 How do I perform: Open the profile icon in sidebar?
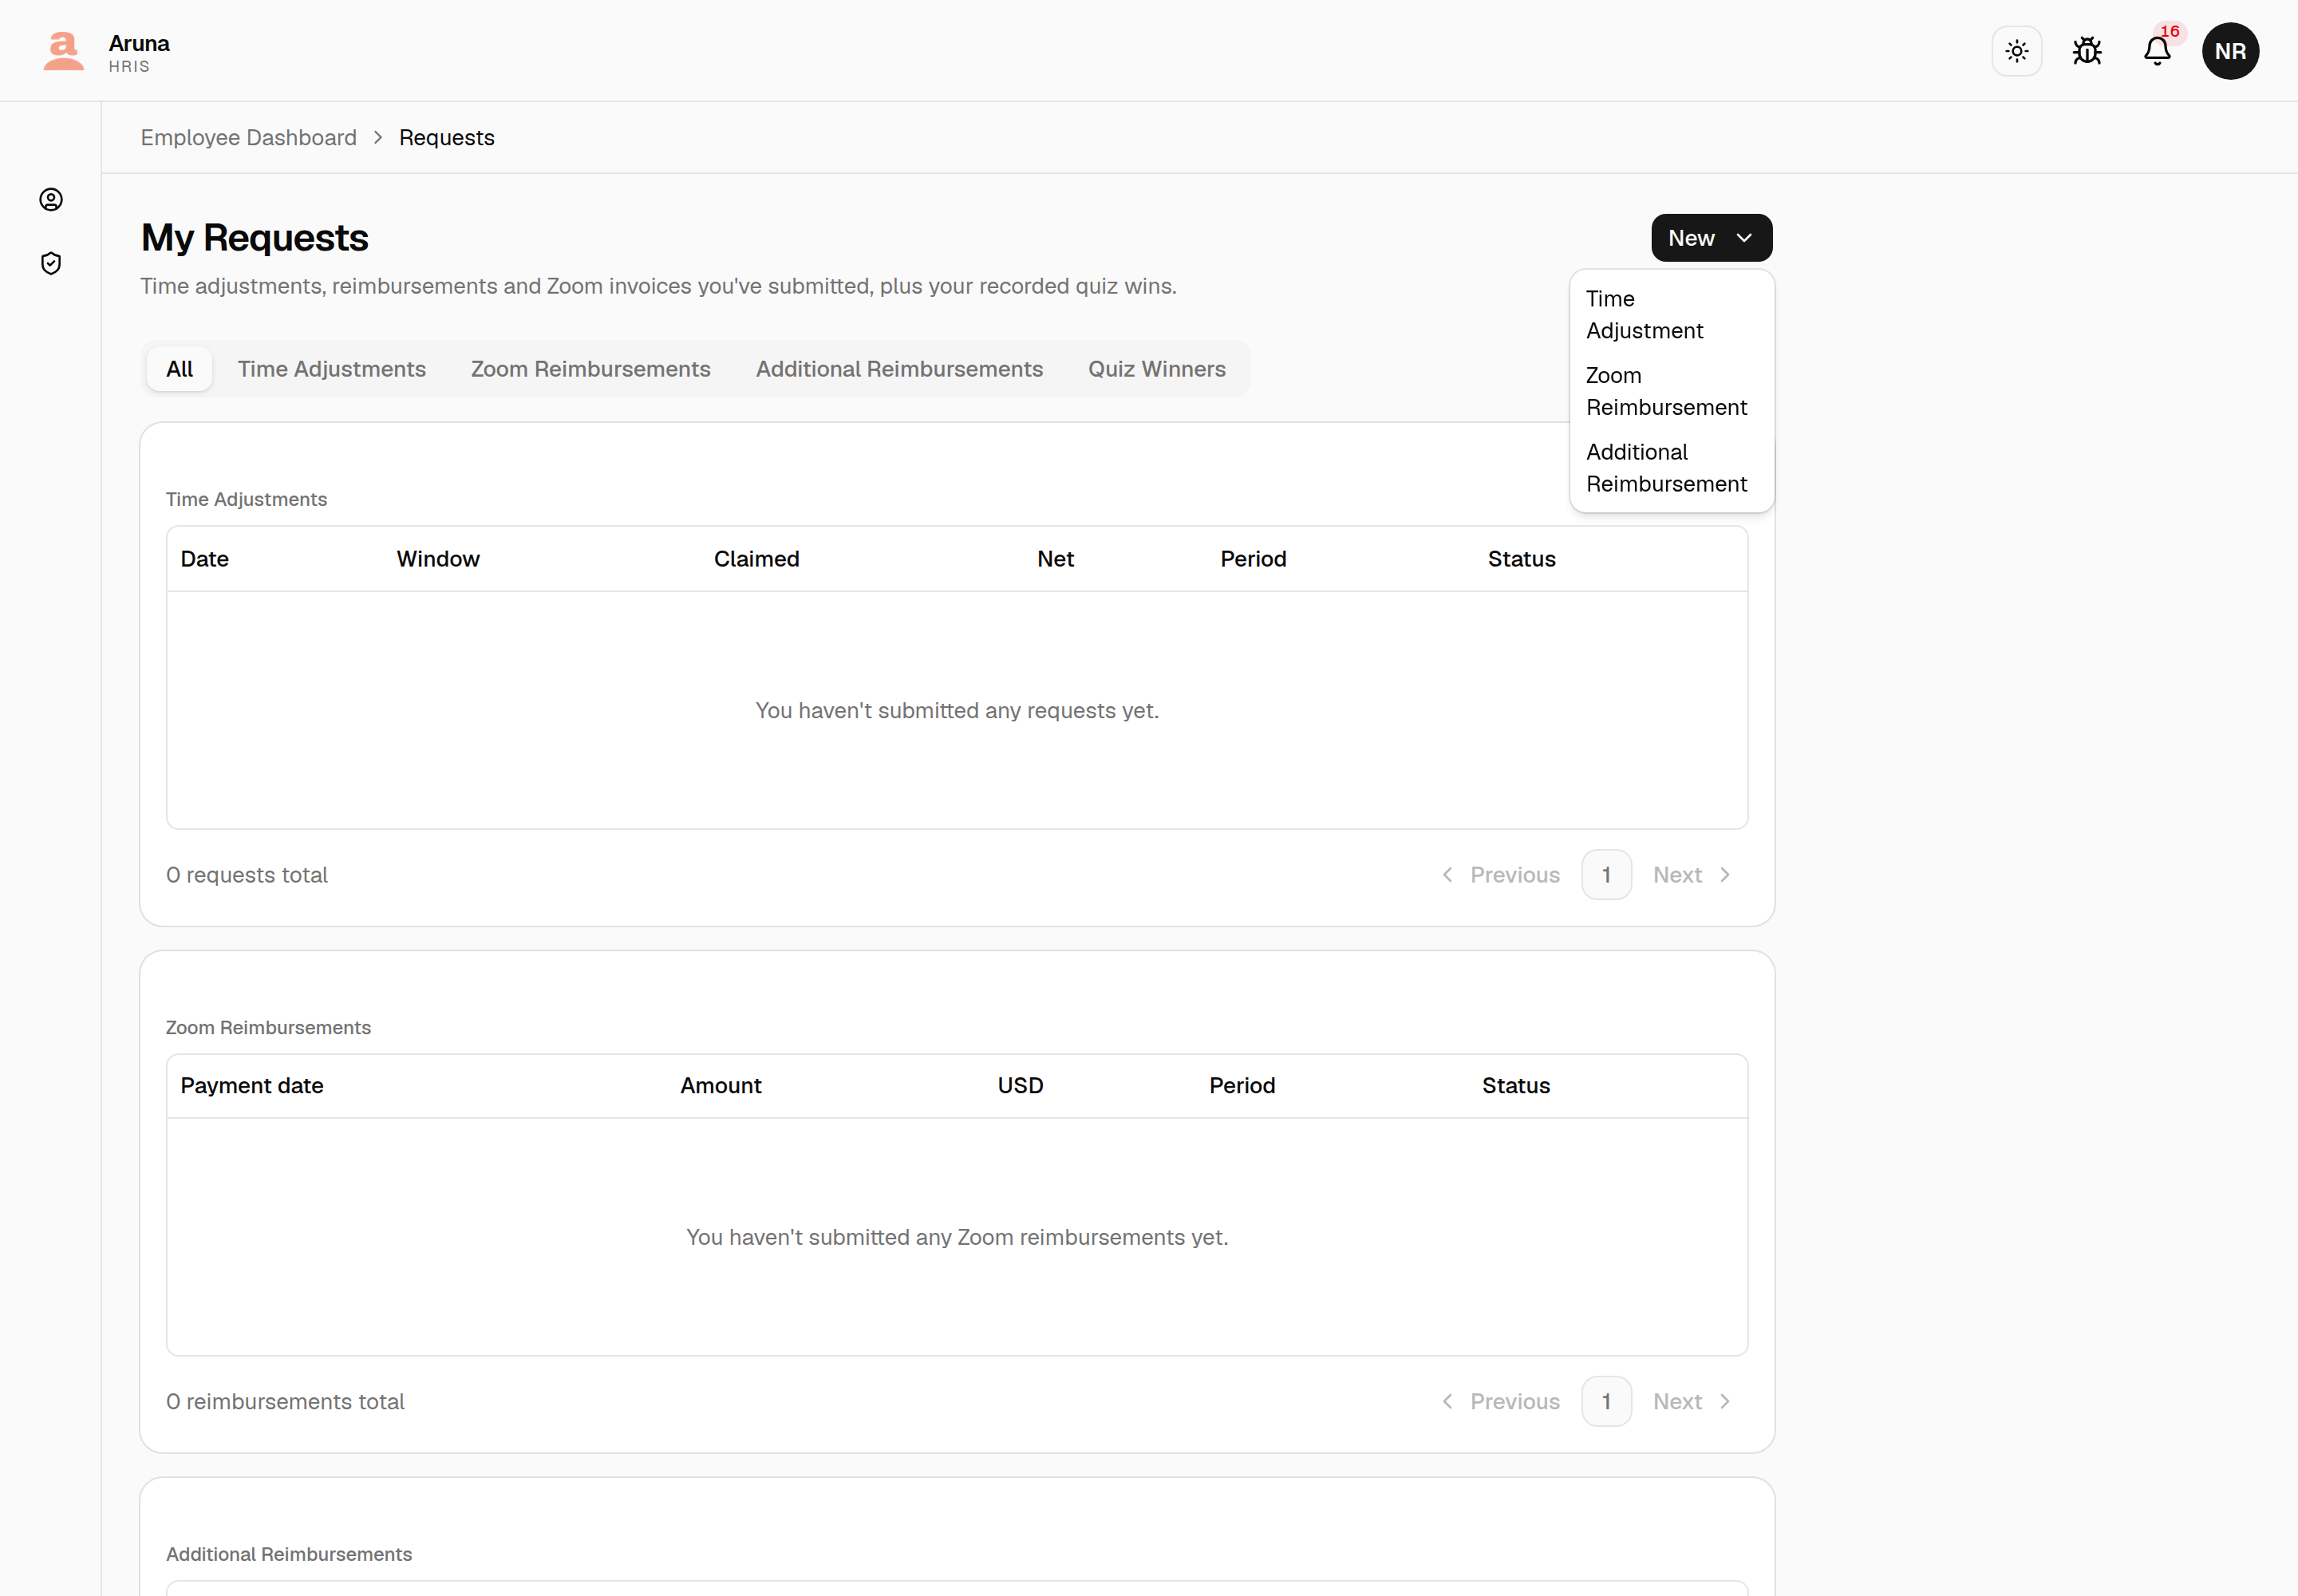pos(51,200)
